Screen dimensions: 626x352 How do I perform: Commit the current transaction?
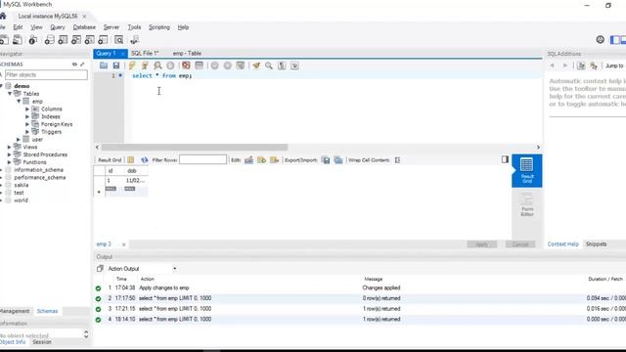pyautogui.click(x=215, y=66)
